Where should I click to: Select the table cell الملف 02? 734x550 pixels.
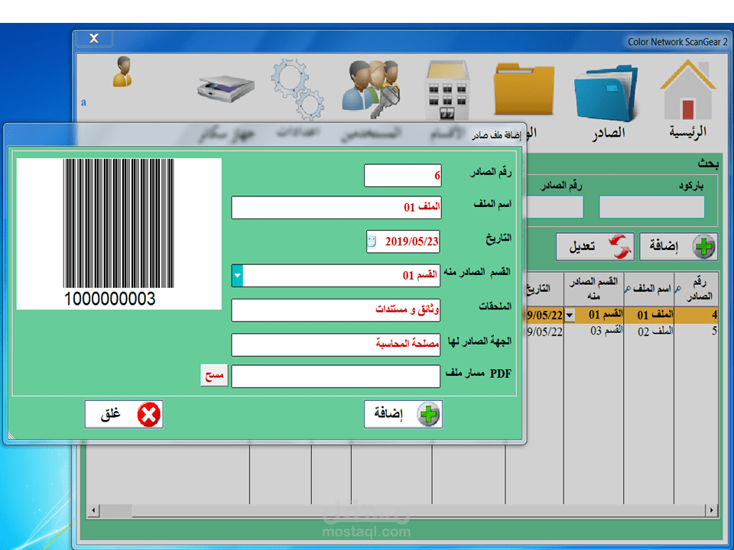649,332
